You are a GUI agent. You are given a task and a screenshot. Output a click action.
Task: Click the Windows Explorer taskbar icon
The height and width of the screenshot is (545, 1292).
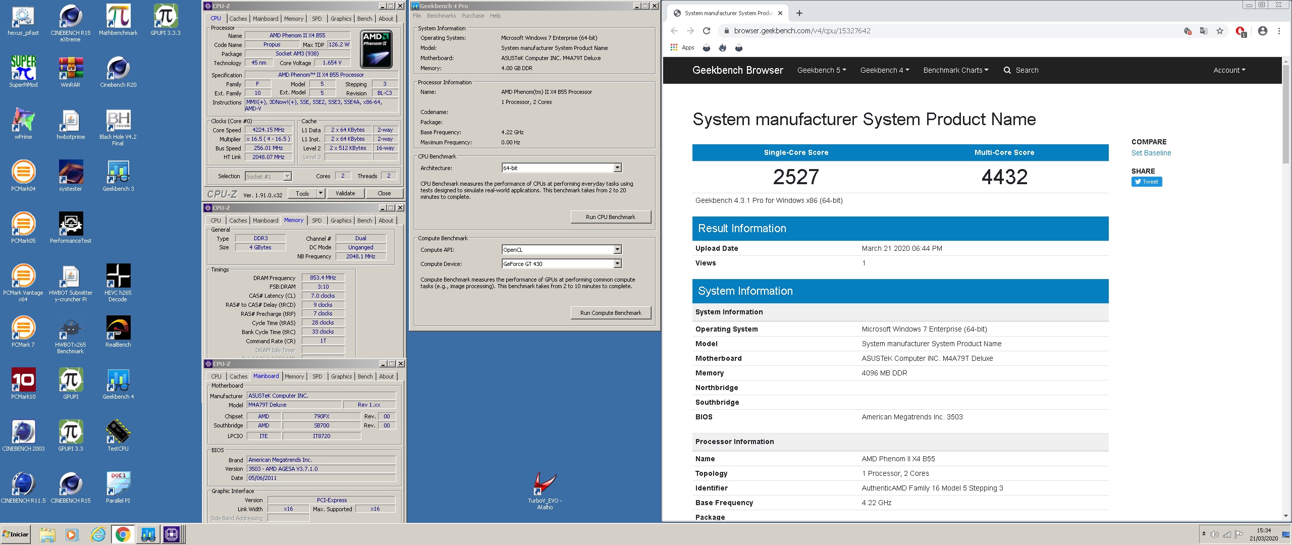point(47,534)
